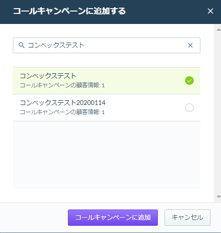Screen dimensions: 221x233
Task: Deselect the checked コンベックステスト campaign
Action: tap(189, 81)
